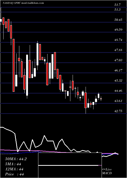Click the 43.61 price axis label
The image size is (127, 178).
[118, 101]
